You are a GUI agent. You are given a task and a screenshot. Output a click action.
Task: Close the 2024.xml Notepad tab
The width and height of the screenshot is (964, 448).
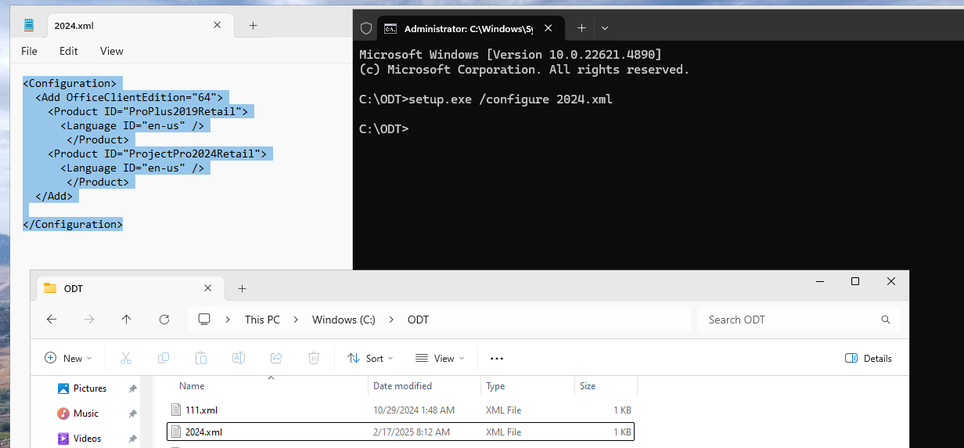click(218, 25)
